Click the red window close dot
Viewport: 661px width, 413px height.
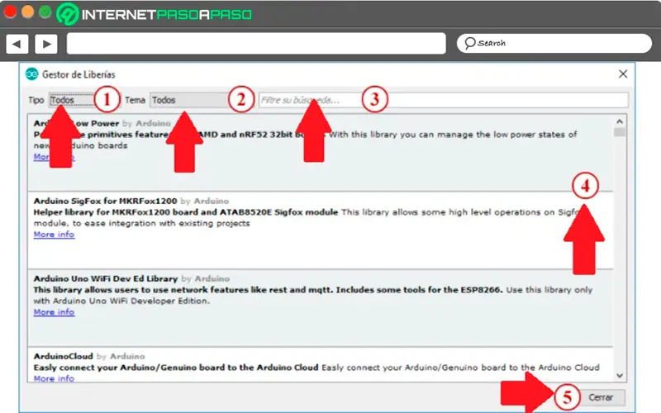pyautogui.click(x=10, y=12)
